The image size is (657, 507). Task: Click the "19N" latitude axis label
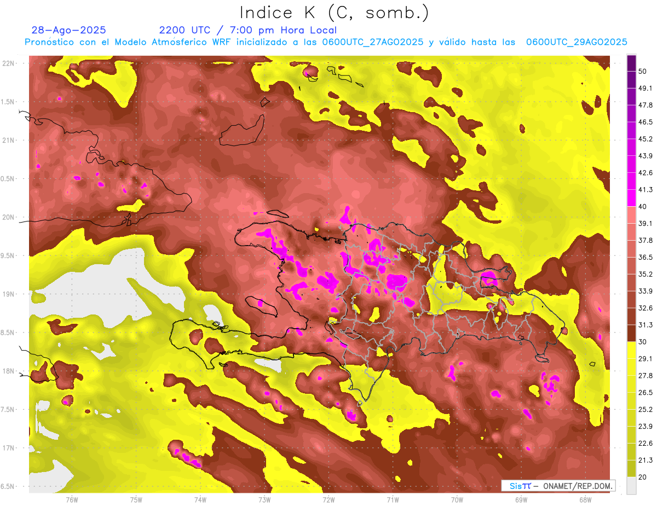8,294
